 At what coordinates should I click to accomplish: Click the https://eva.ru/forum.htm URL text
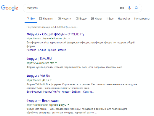click(x=40, y=63)
